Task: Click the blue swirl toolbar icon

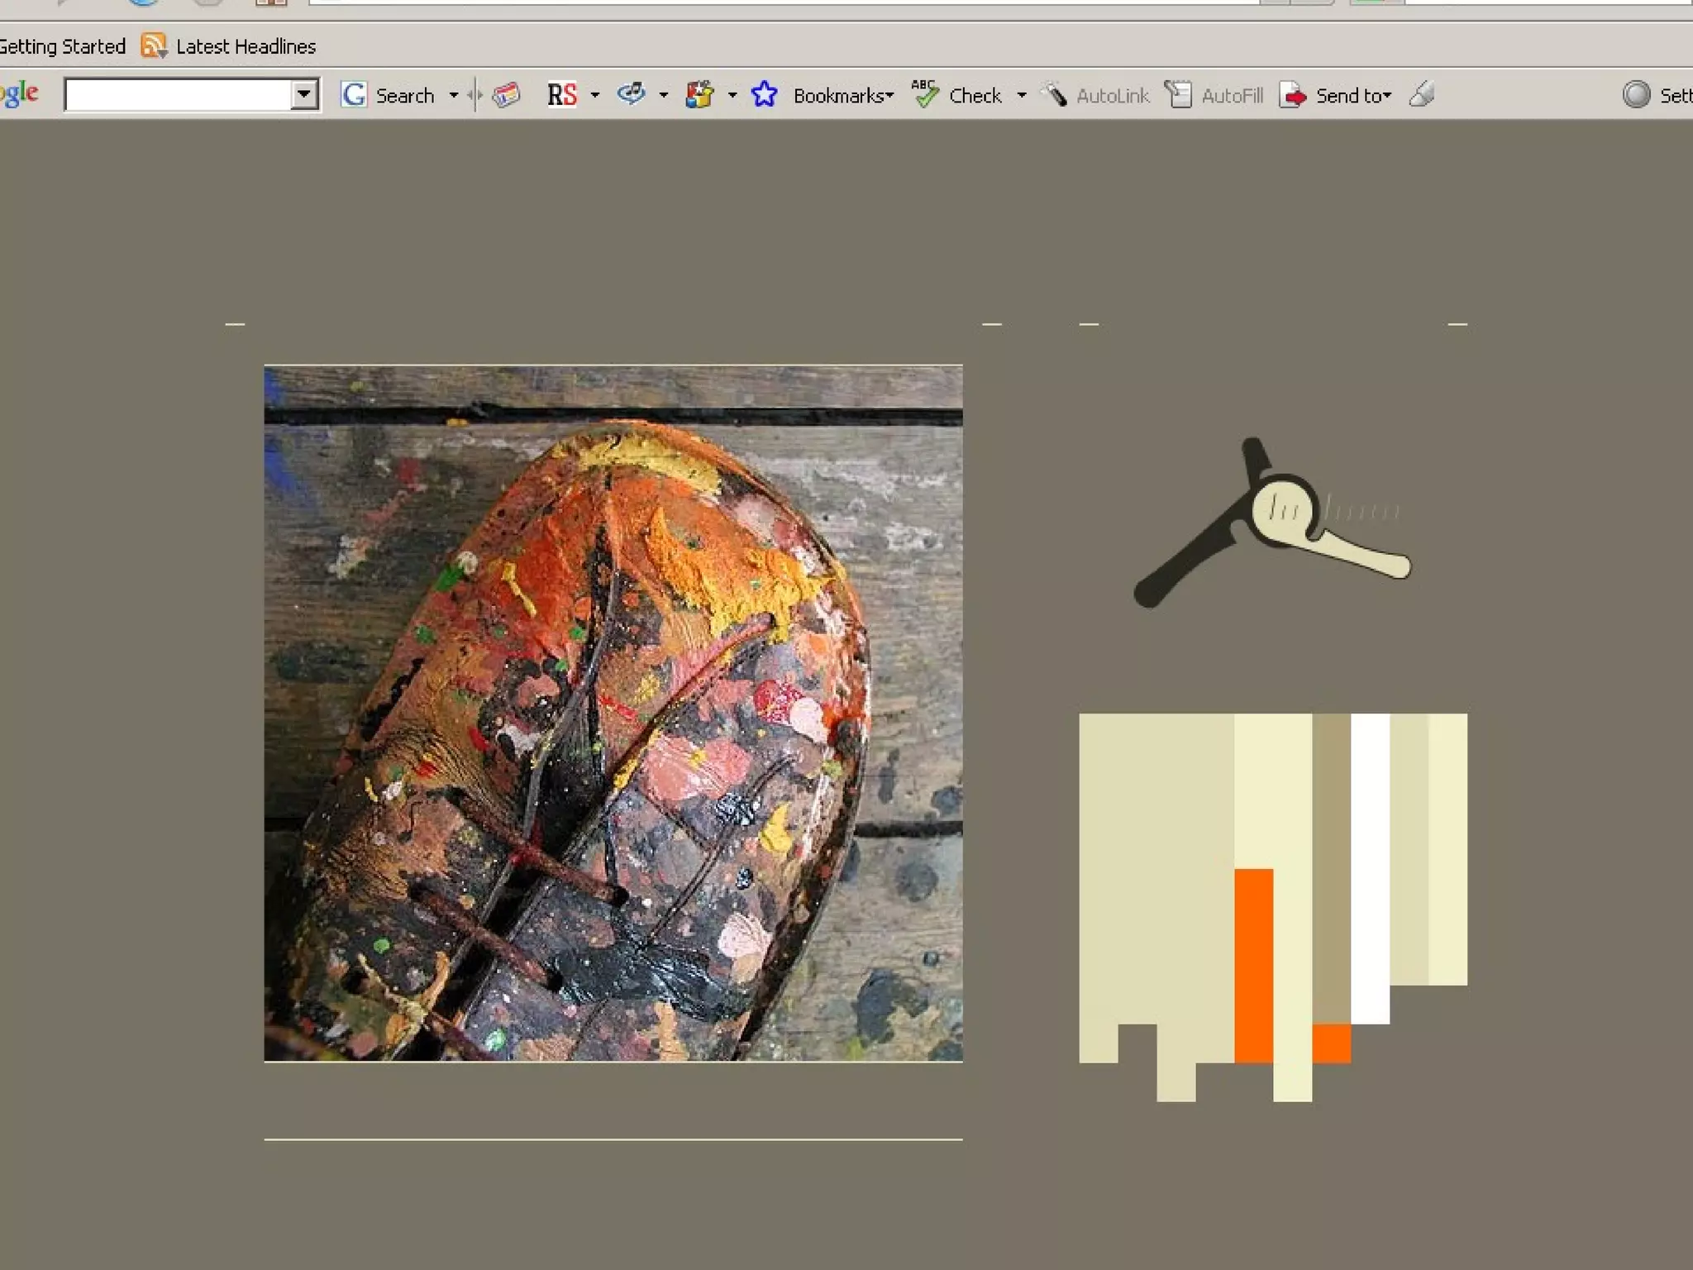Action: pos(632,94)
